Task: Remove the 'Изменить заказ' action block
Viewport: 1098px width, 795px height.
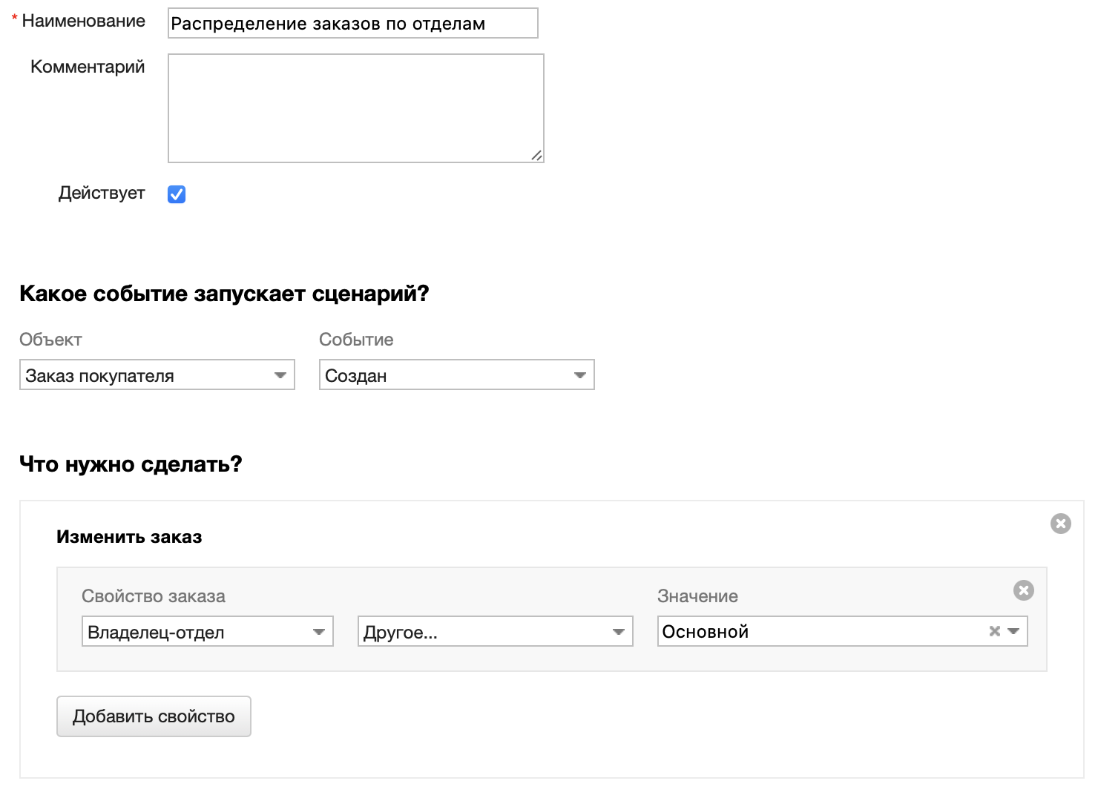Action: click(1061, 524)
